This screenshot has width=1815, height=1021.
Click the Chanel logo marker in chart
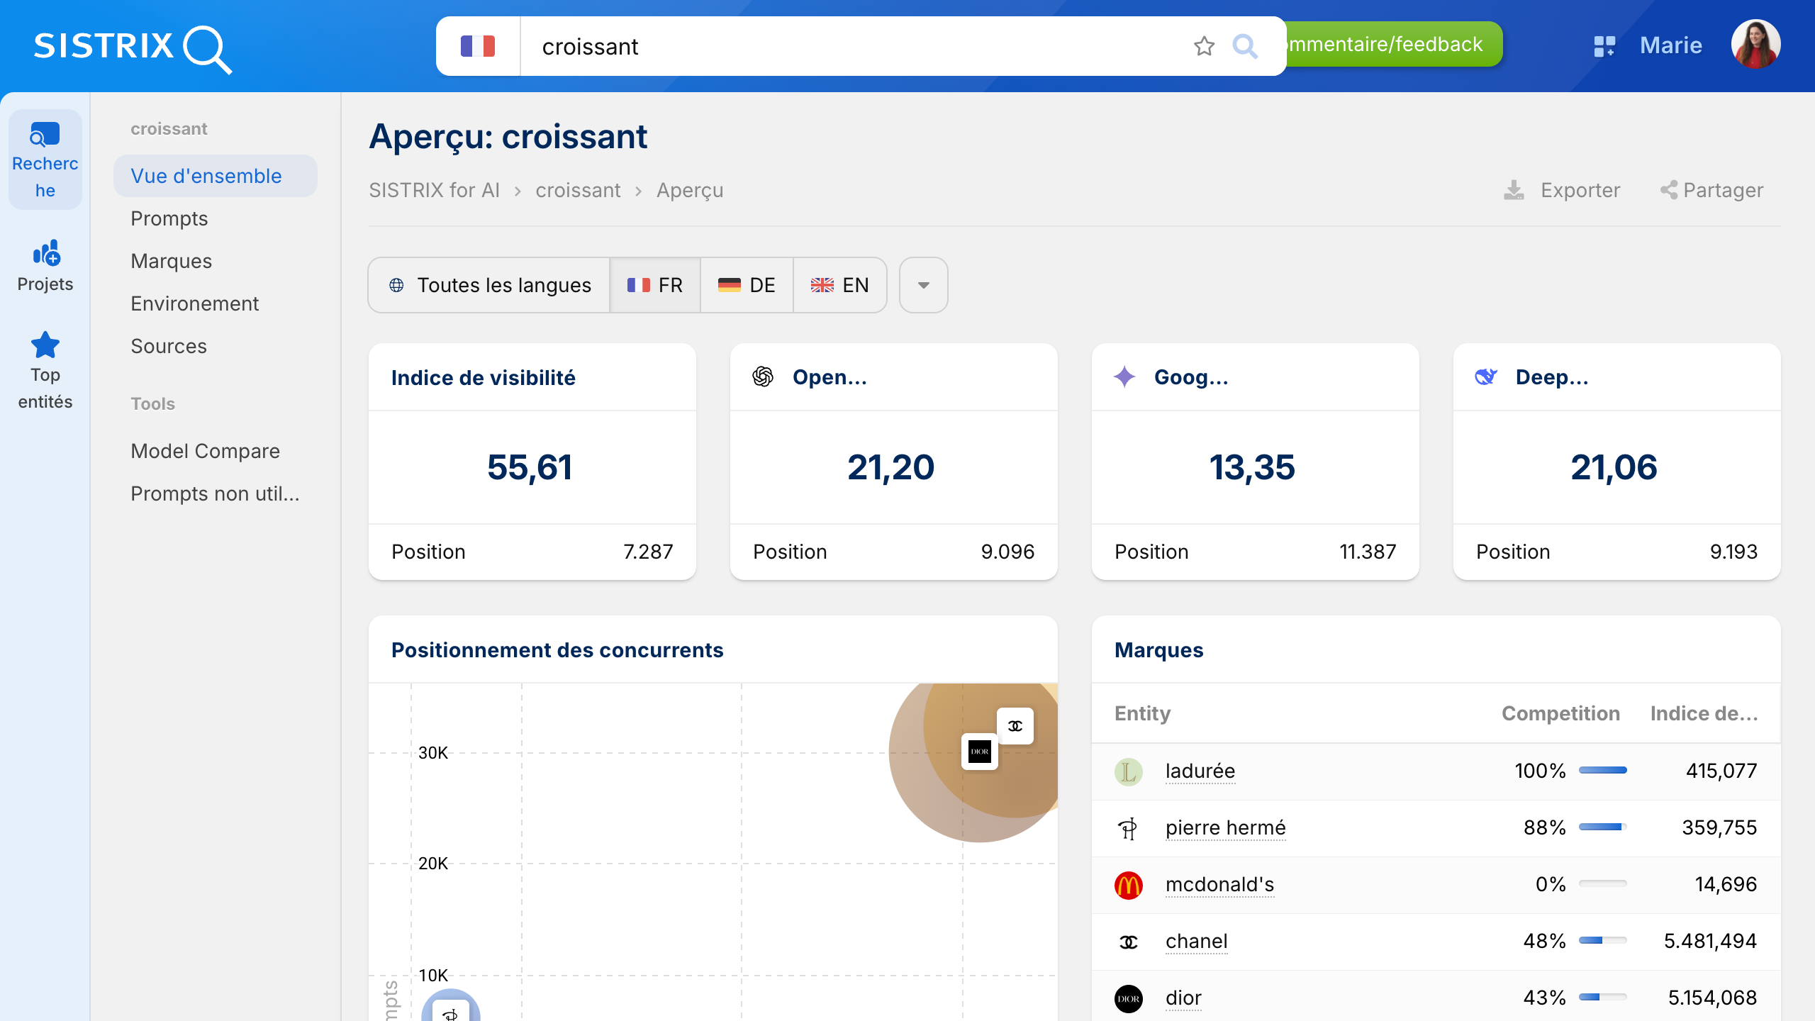point(1015,726)
